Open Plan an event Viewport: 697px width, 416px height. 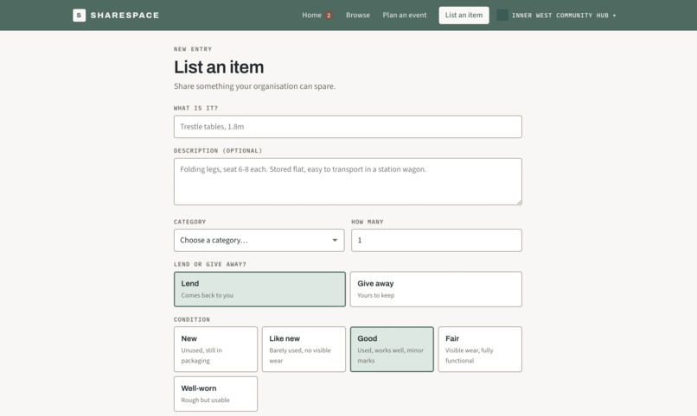[405, 15]
